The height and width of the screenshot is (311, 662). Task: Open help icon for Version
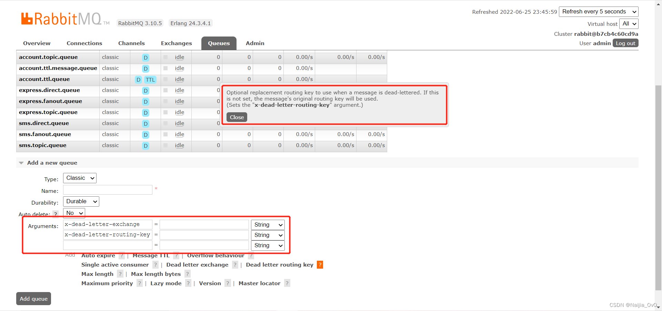coord(228,283)
